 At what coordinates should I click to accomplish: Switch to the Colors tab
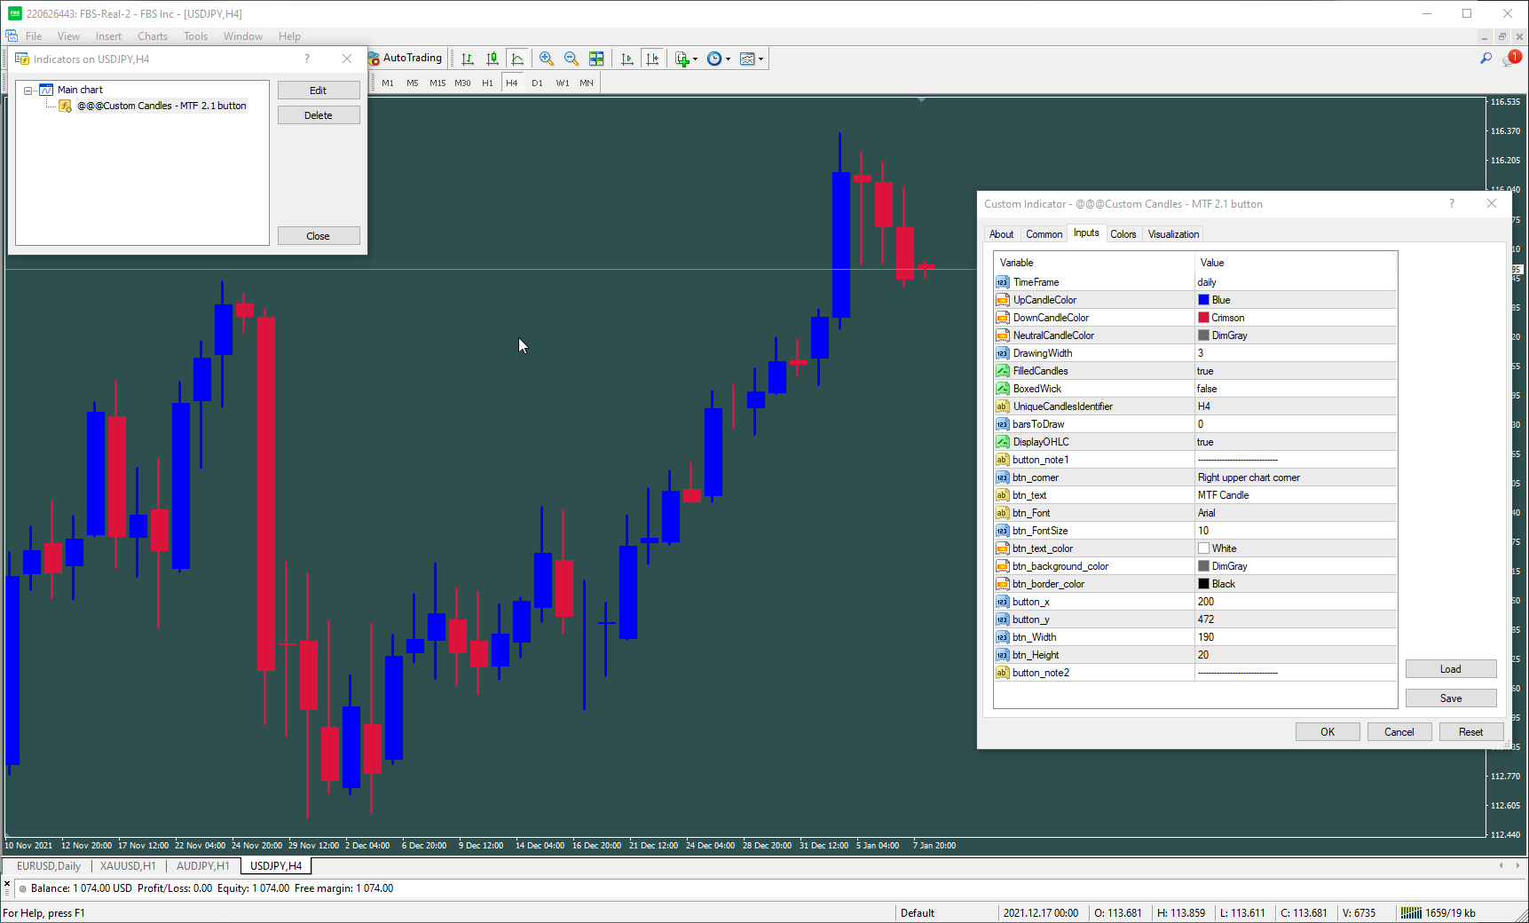coord(1123,234)
